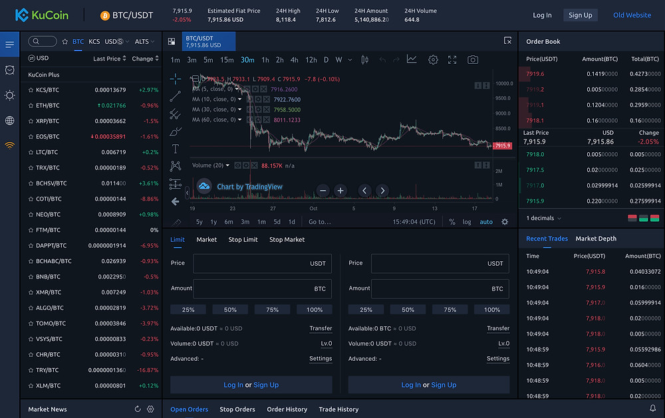Refresh the Market News panel

138,409
